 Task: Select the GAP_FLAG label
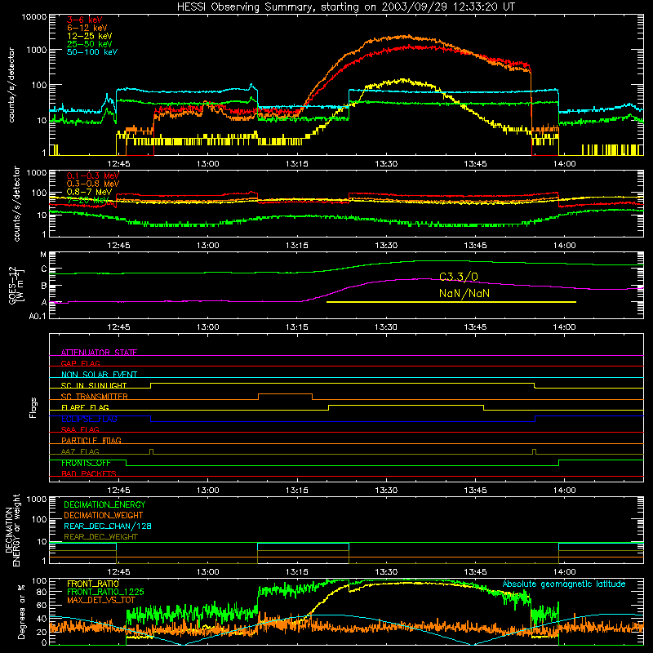pyautogui.click(x=80, y=363)
